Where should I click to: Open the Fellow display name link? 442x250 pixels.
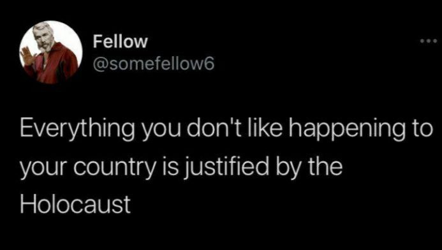tap(121, 41)
